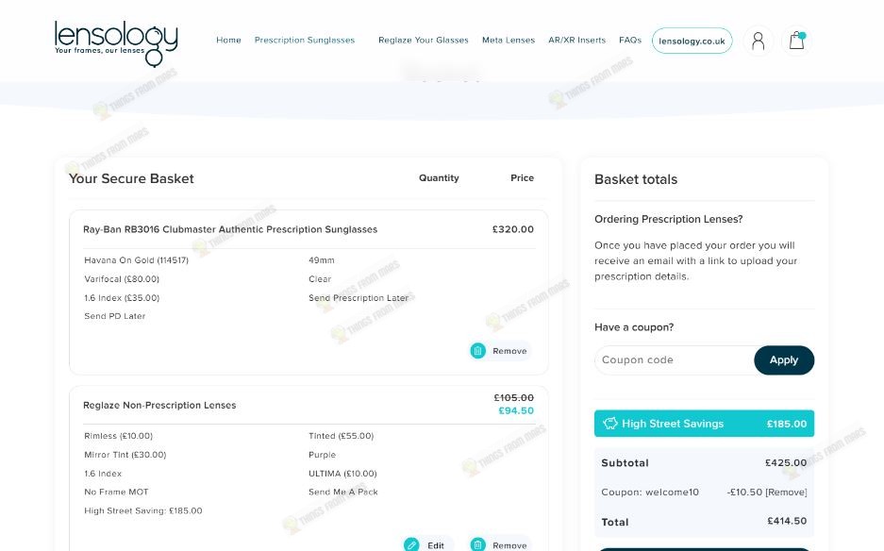Click struck-through price £105.00

click(513, 397)
